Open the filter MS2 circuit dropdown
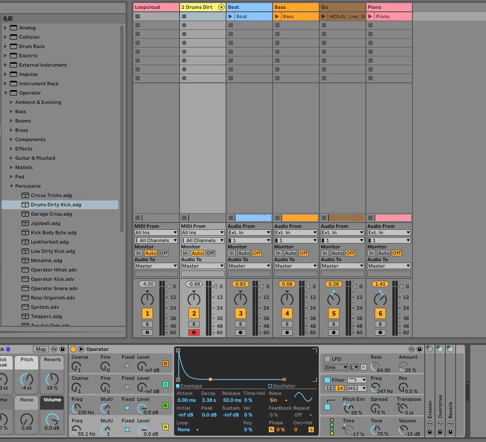Viewport: 486px width, 442px height. (357, 389)
